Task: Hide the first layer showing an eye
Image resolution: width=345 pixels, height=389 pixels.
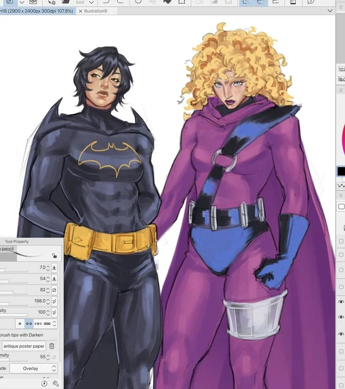Action: coord(341,302)
